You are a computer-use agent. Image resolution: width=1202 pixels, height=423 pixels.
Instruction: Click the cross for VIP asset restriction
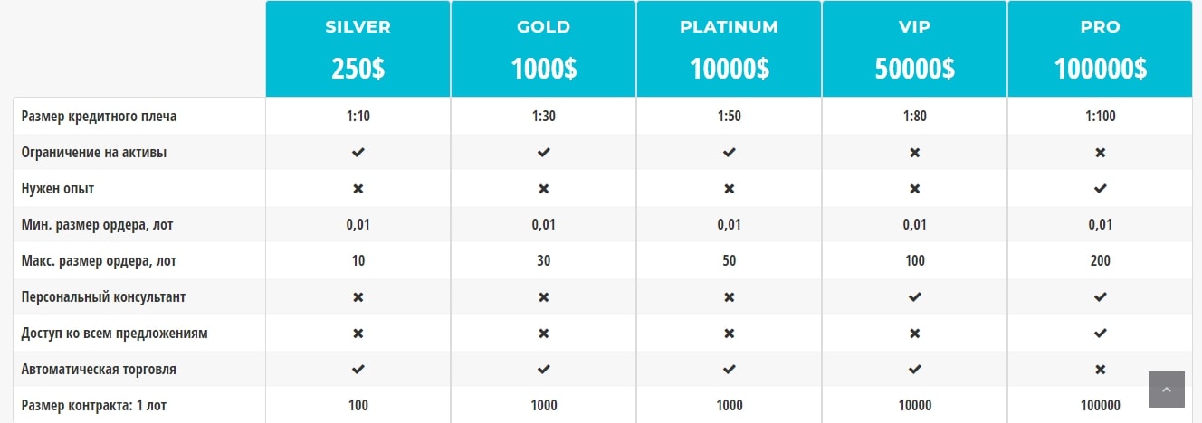(x=914, y=153)
